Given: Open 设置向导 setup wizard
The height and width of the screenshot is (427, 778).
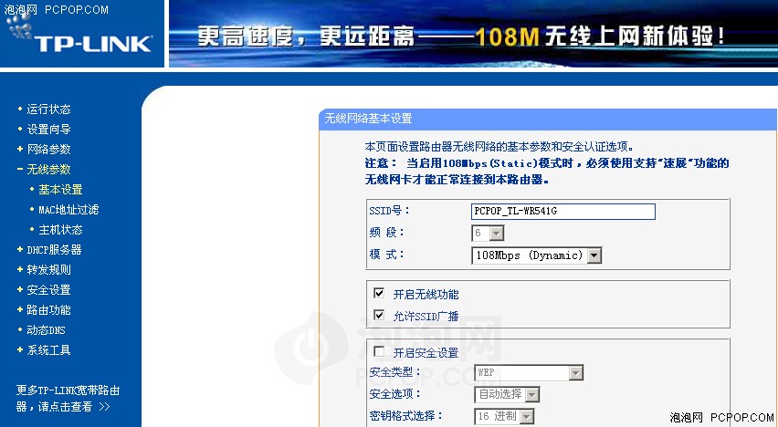Looking at the screenshot, I should (48, 130).
